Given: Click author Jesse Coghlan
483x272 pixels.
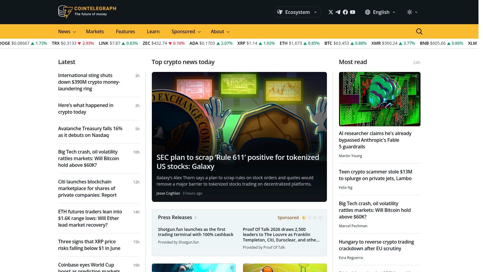Looking at the screenshot, I should 168,193.
